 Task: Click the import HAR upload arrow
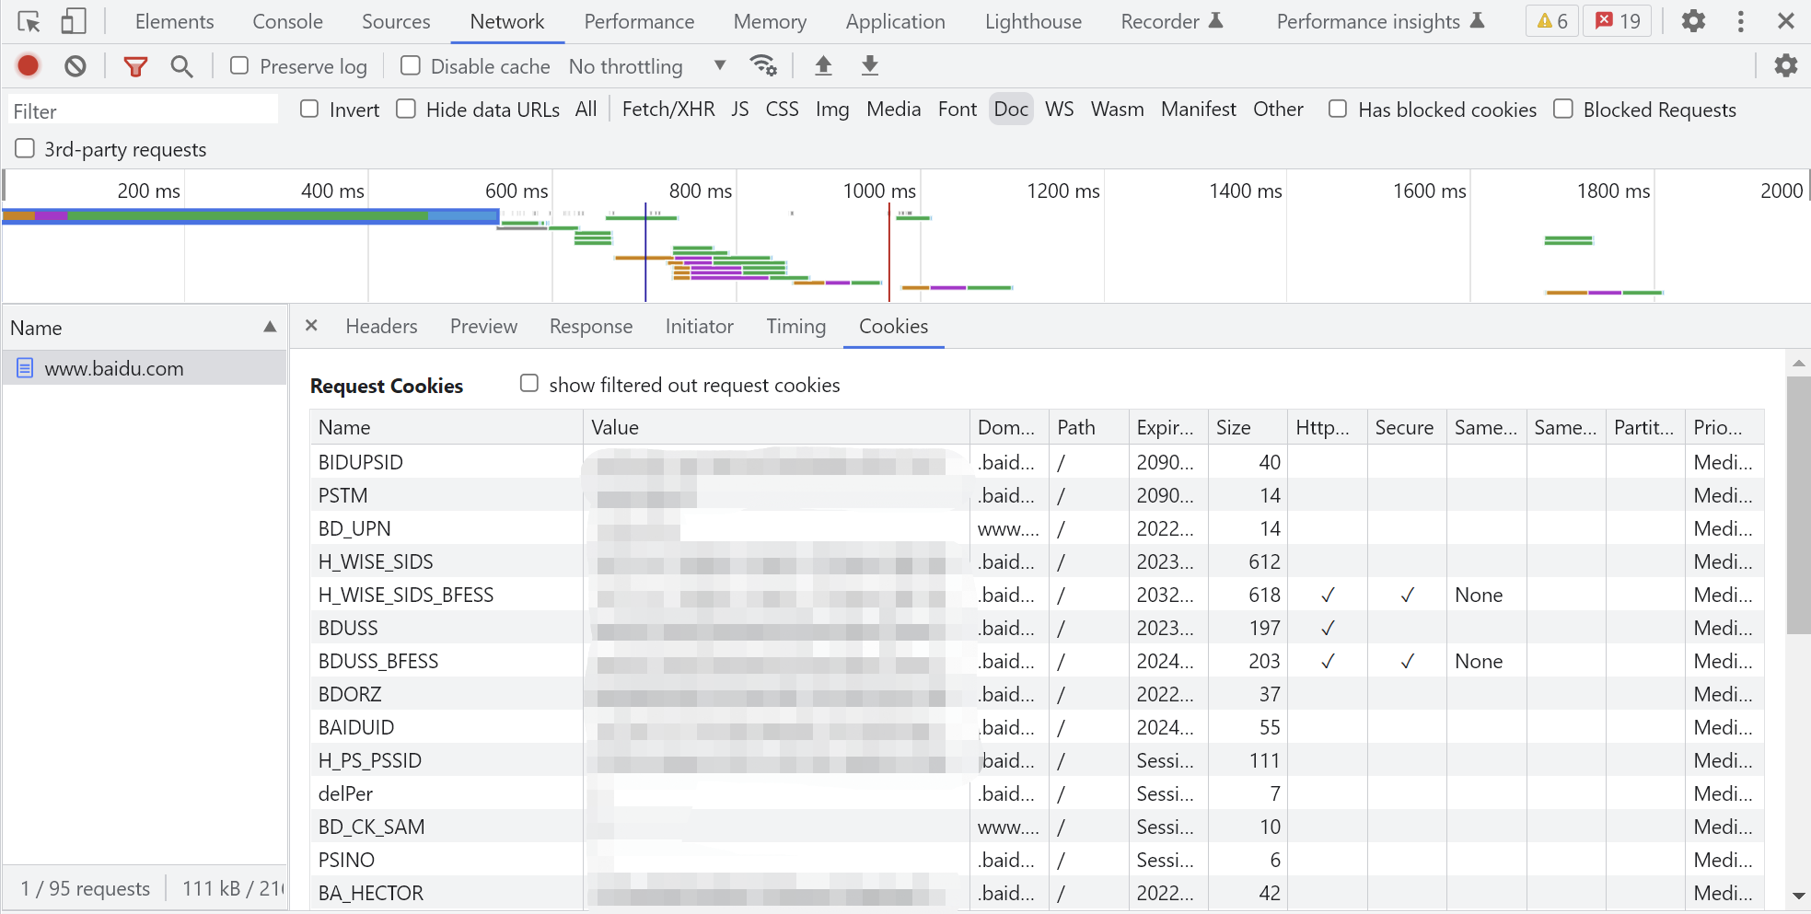tap(823, 65)
